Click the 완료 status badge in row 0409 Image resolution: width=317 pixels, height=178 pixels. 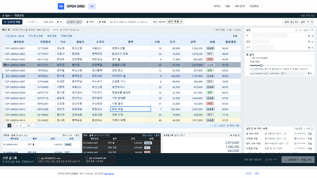pyautogui.click(x=210, y=93)
